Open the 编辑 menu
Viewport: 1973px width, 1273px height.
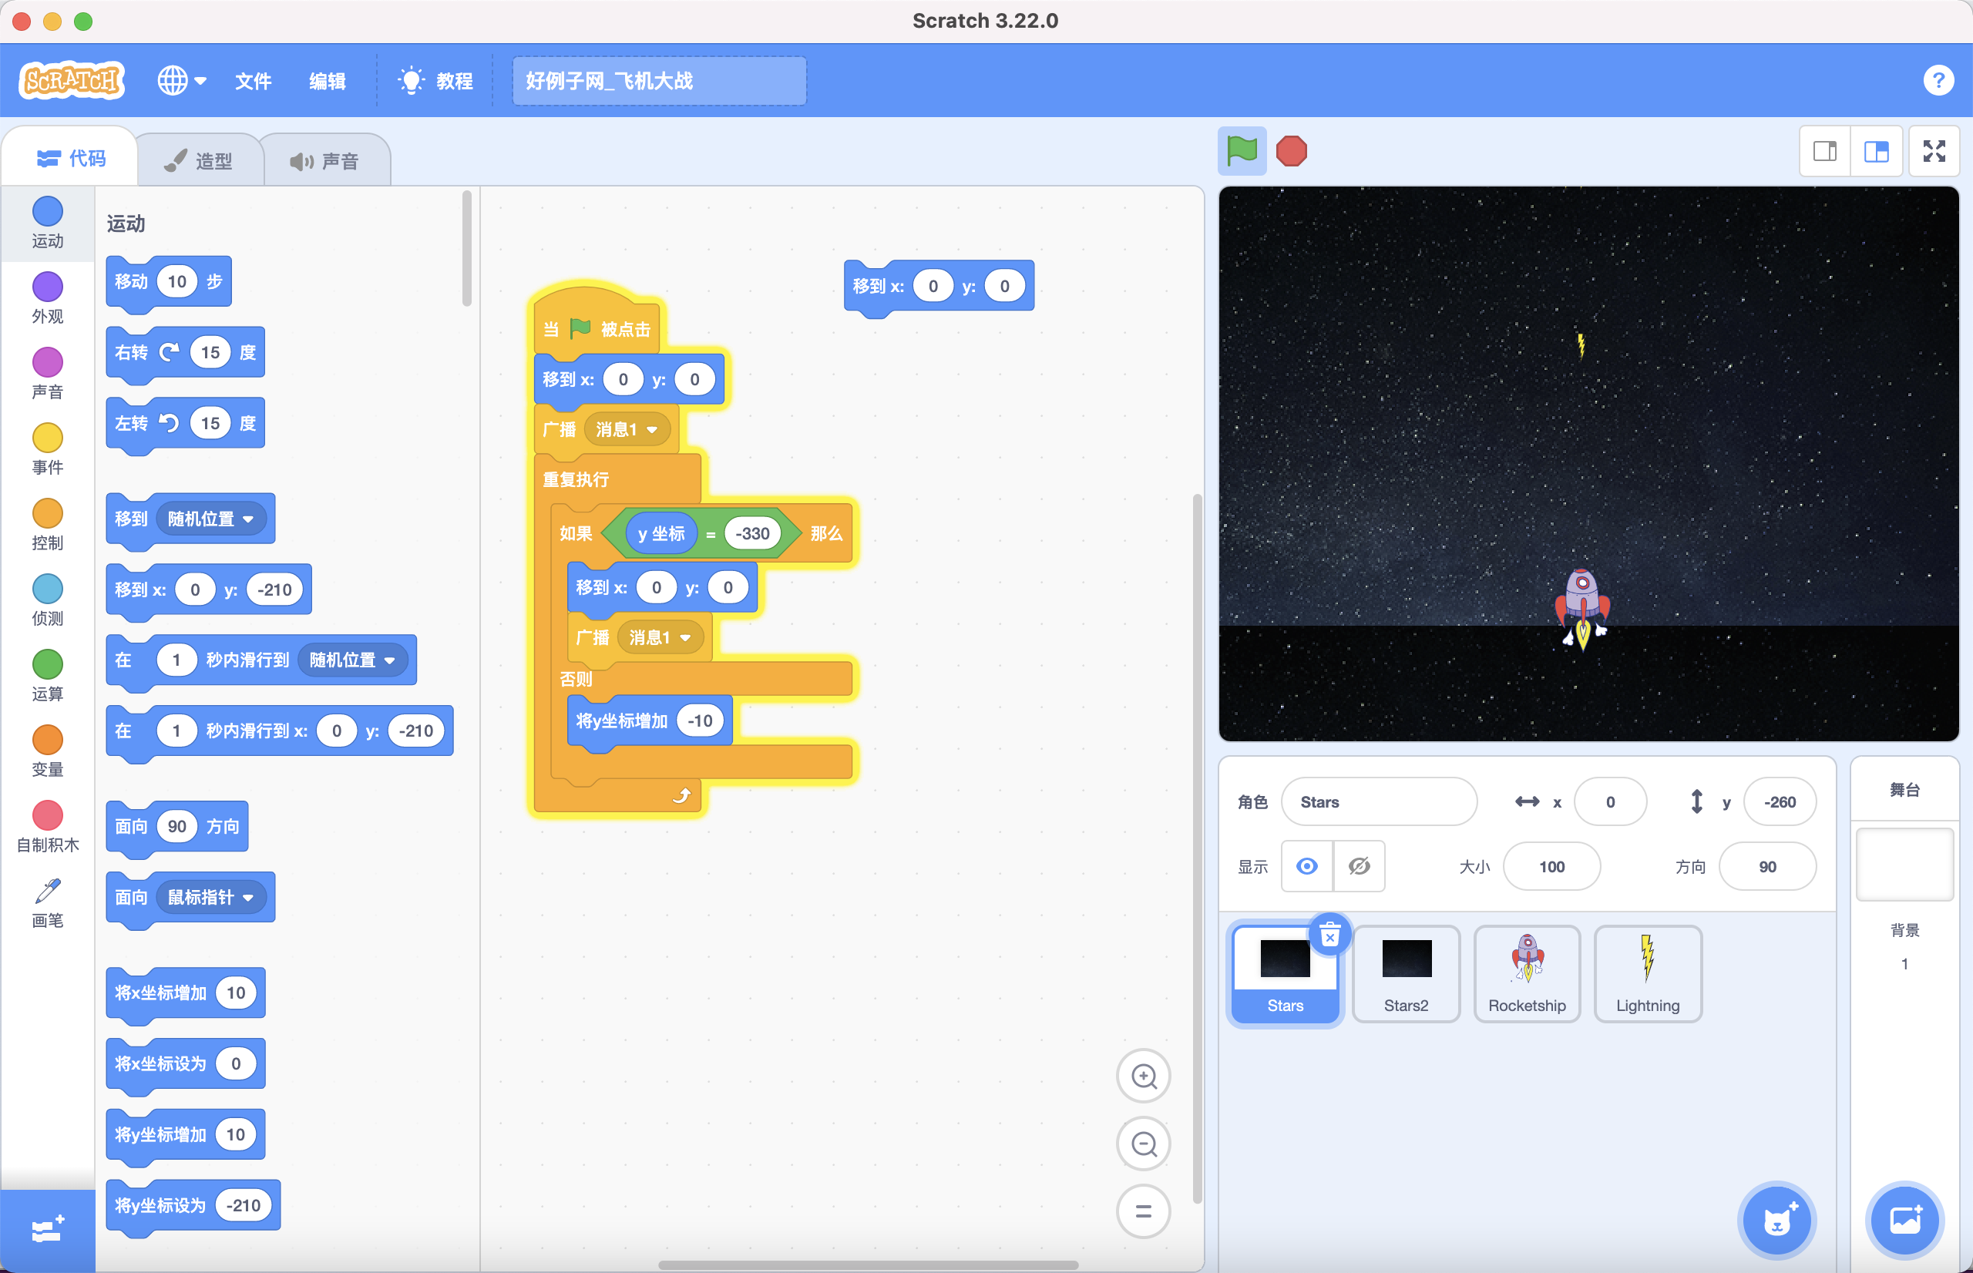[328, 81]
